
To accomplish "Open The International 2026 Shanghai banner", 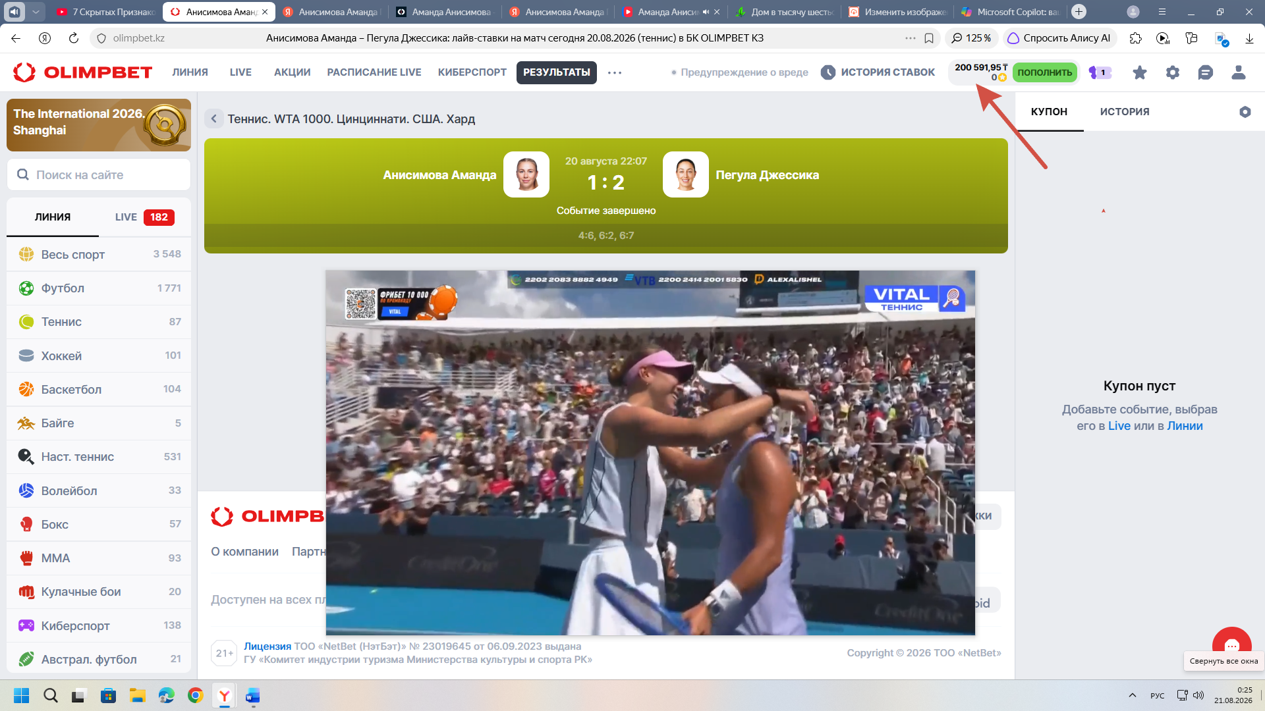I will pyautogui.click(x=99, y=125).
